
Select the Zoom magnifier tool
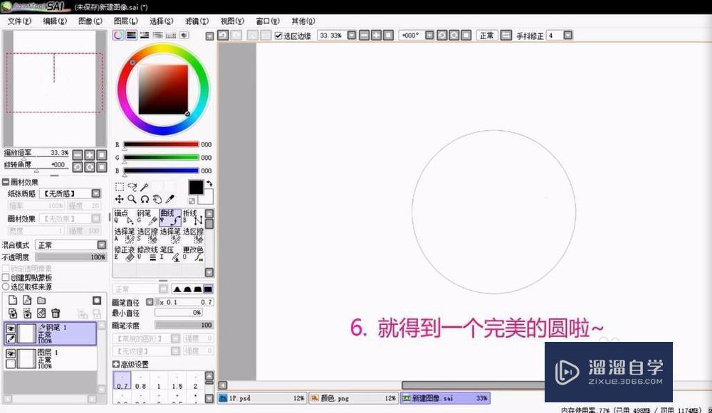pyautogui.click(x=131, y=198)
